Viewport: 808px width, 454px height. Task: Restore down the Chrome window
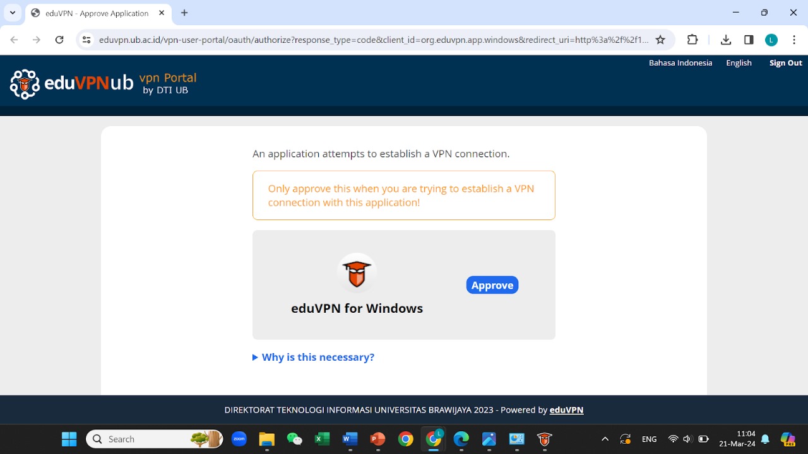[x=764, y=13]
